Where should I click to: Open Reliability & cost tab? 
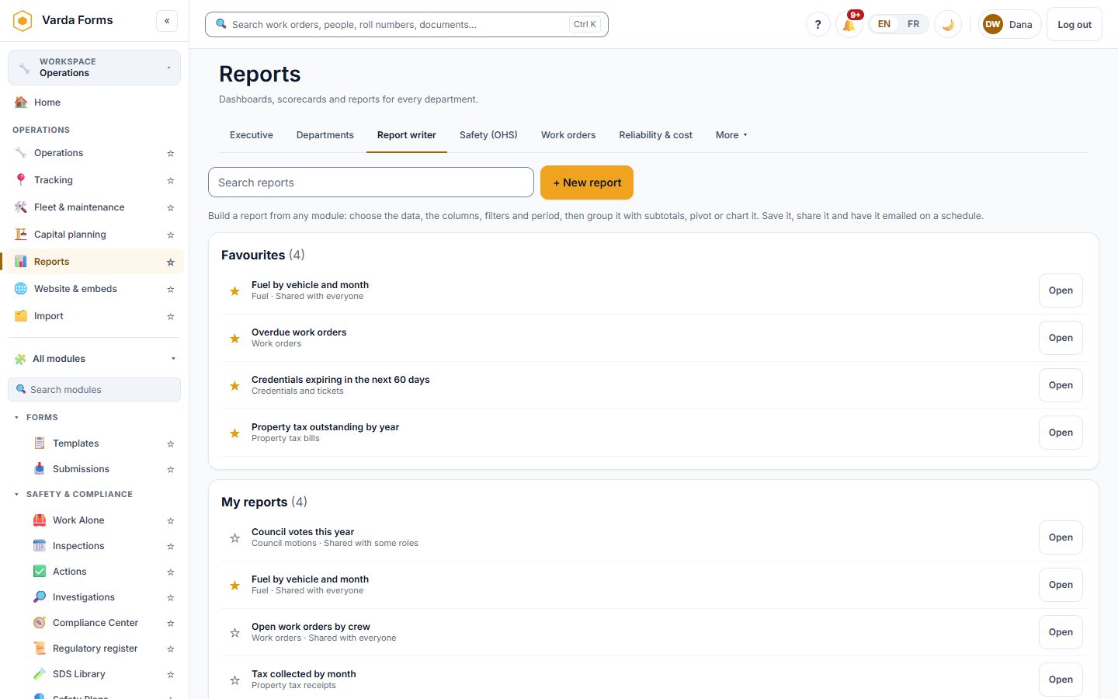tap(656, 135)
